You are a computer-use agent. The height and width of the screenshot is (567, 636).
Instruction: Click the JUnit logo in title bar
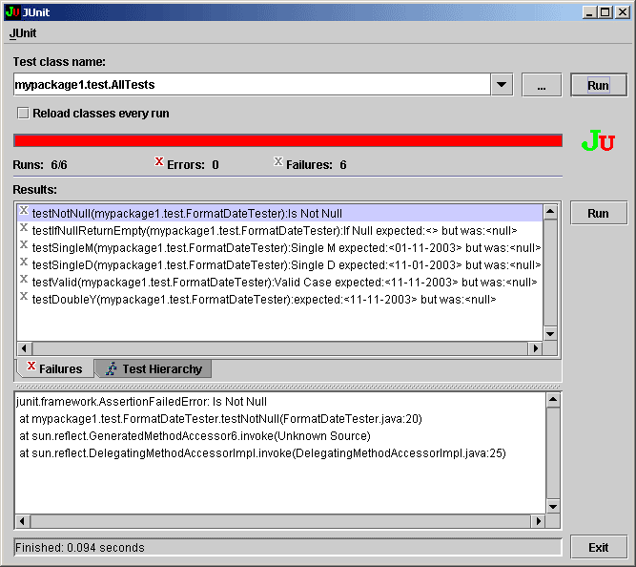tap(11, 11)
